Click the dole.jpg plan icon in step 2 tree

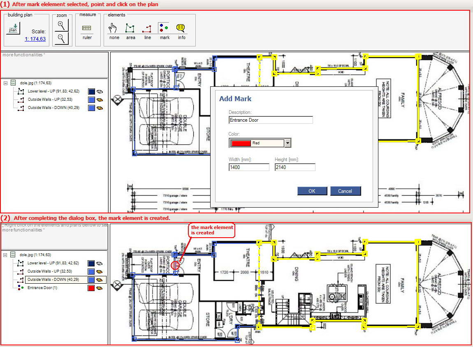(x=13, y=254)
